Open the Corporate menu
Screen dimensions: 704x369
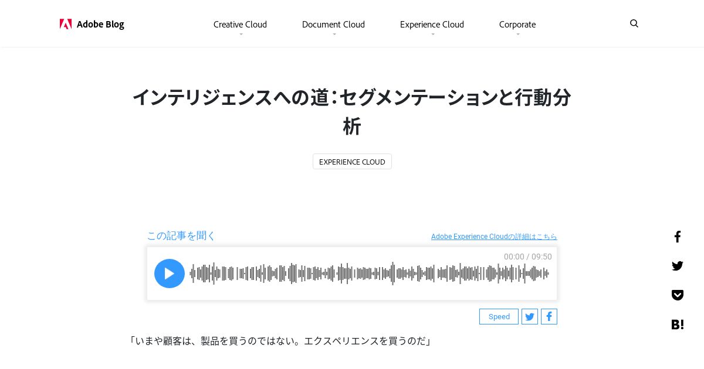point(517,24)
